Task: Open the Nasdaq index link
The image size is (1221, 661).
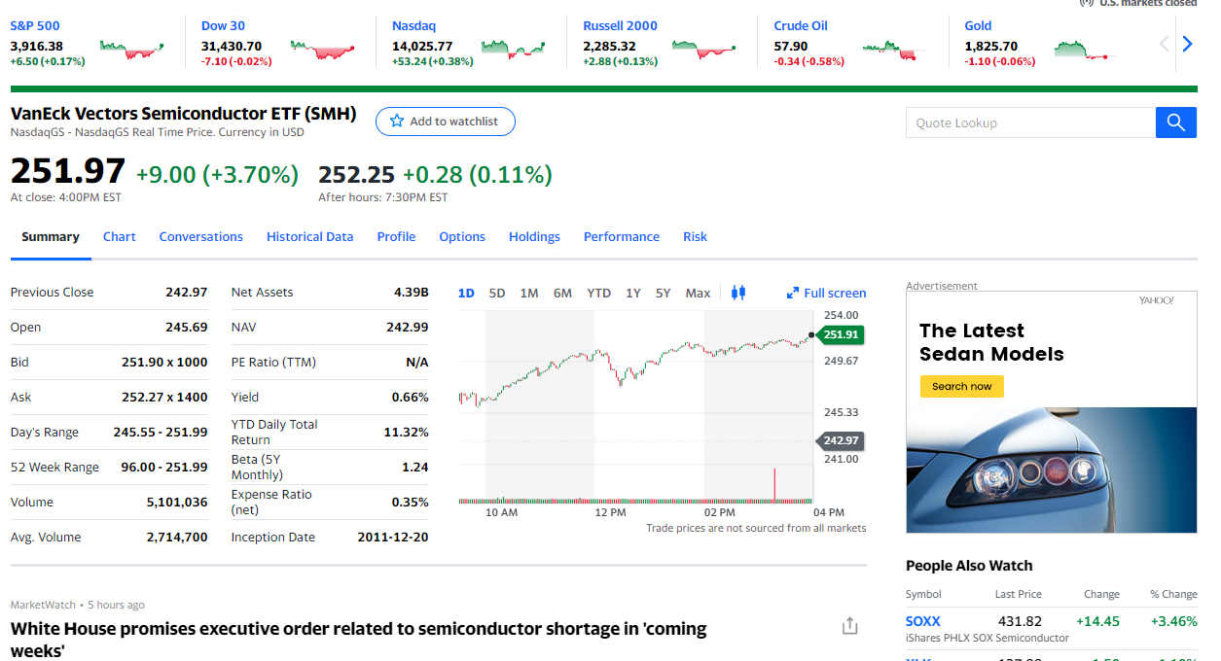Action: 413,26
